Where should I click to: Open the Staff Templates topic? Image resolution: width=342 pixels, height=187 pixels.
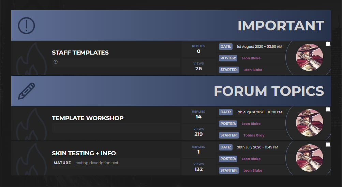[x=80, y=53]
